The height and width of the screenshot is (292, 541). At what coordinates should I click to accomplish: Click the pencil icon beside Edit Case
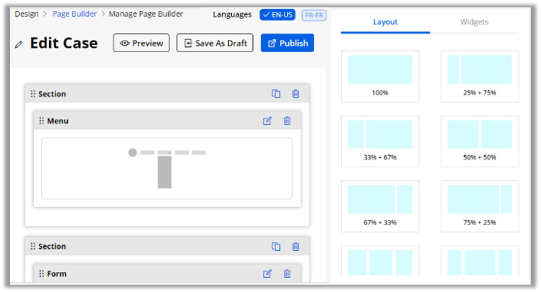click(x=19, y=44)
